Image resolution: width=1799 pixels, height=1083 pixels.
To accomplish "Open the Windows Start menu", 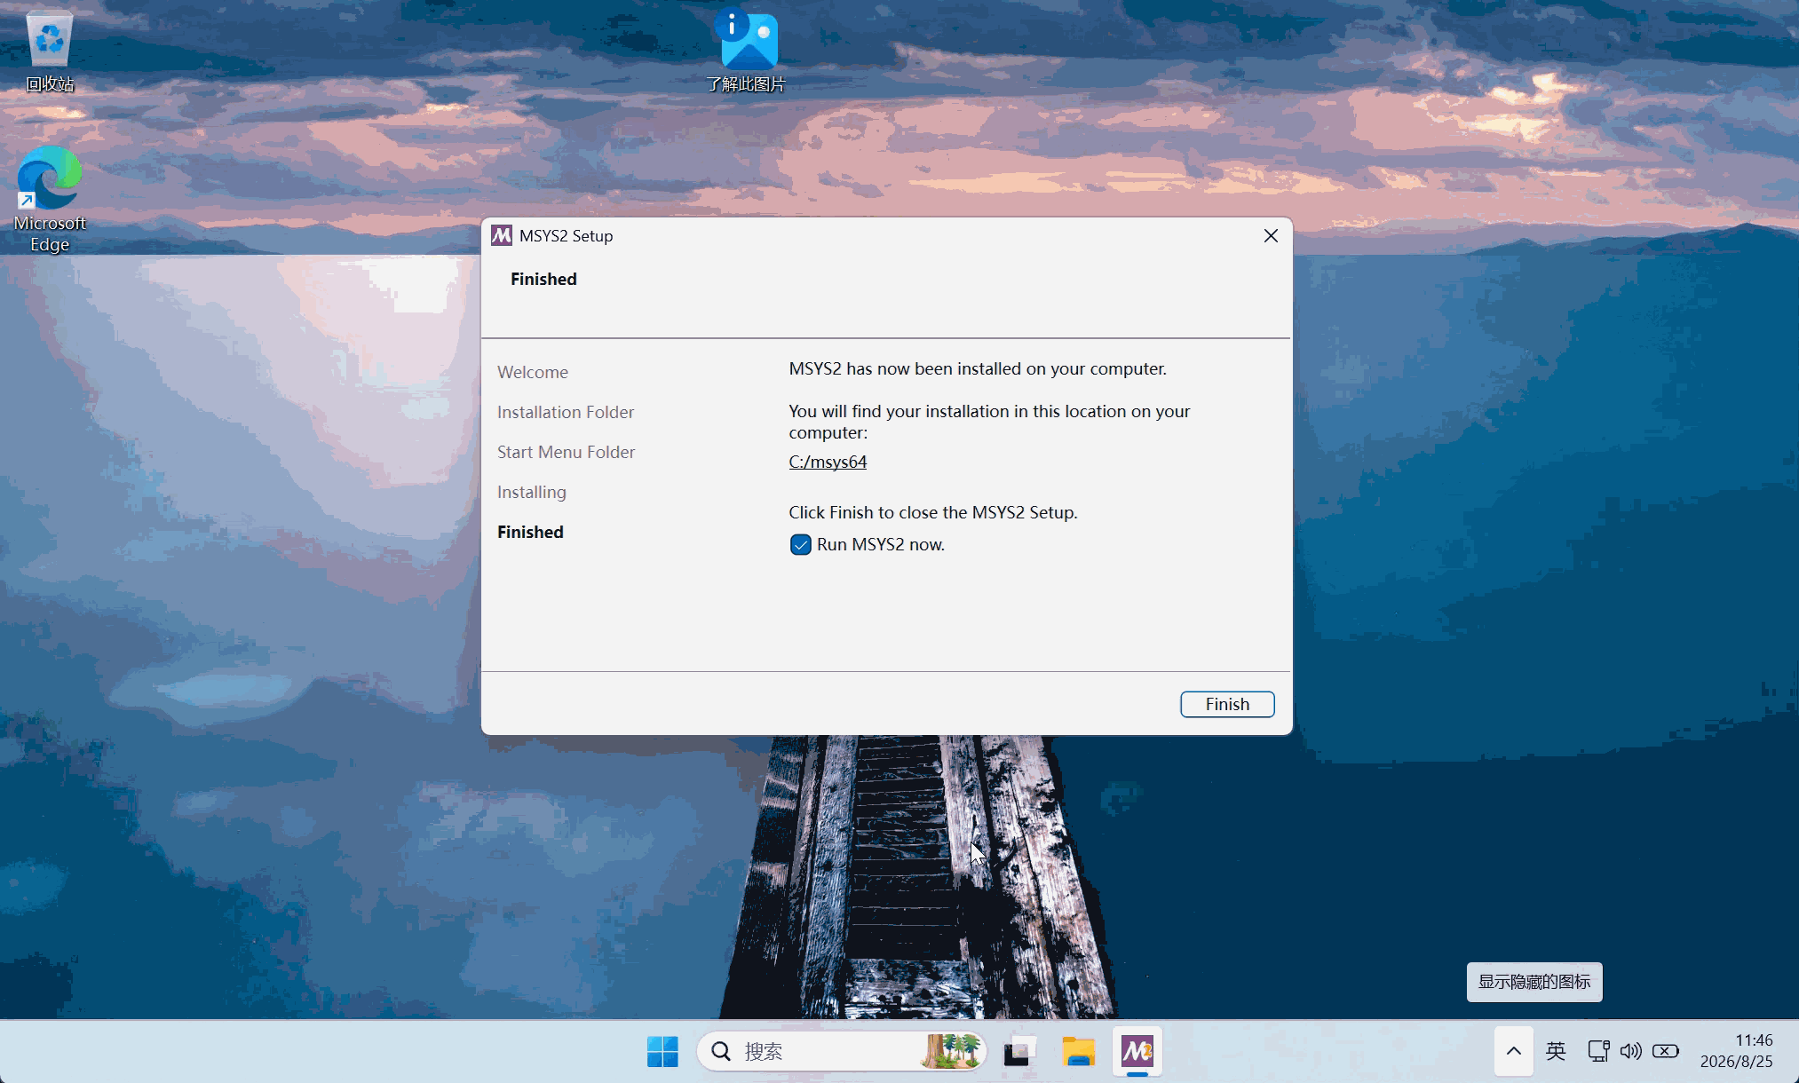I will click(x=662, y=1052).
